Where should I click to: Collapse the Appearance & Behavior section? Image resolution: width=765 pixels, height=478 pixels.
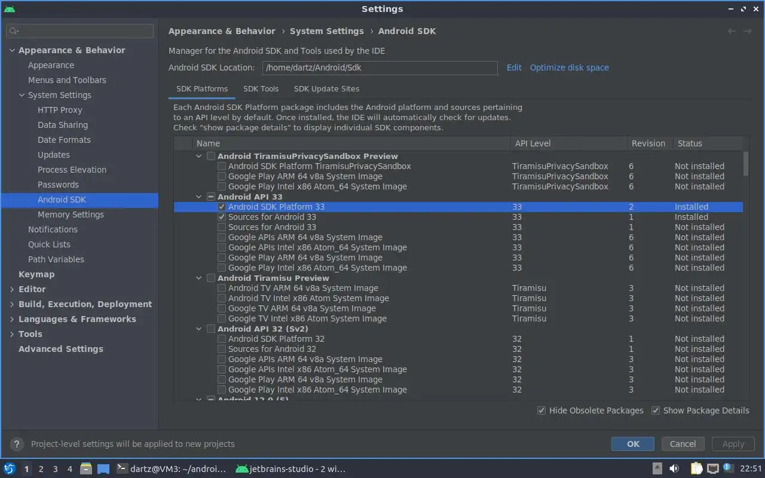pos(12,50)
